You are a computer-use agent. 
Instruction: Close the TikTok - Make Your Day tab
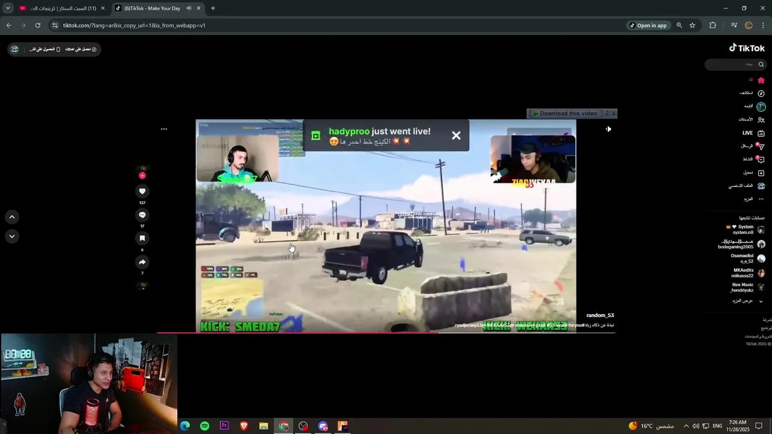tap(200, 8)
